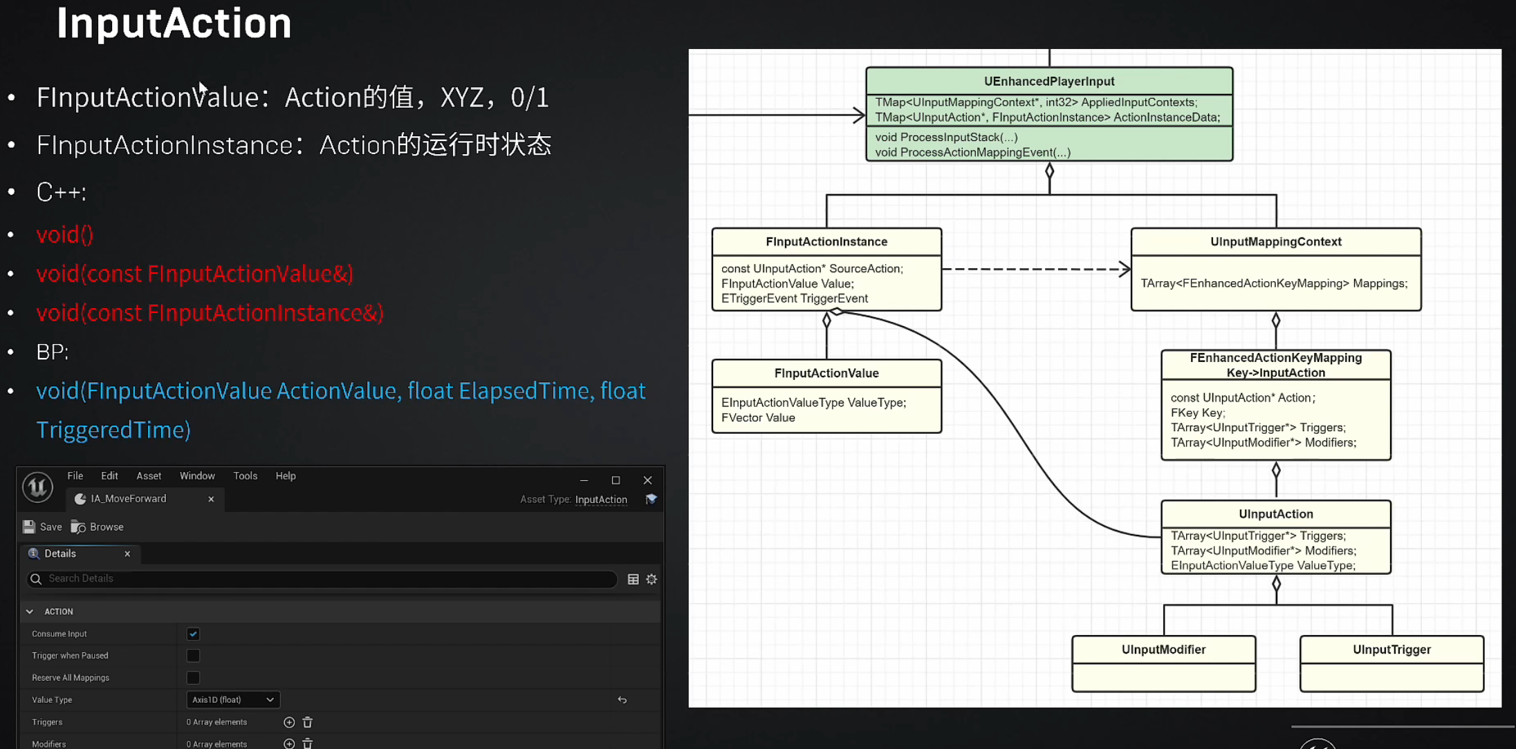The width and height of the screenshot is (1516, 749).
Task: Enable Trigger when Paused checkbox
Action: [193, 656]
